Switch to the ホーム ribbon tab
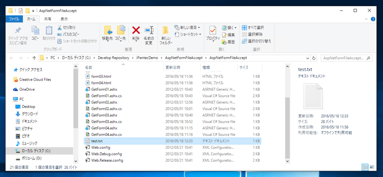 tap(31, 19)
